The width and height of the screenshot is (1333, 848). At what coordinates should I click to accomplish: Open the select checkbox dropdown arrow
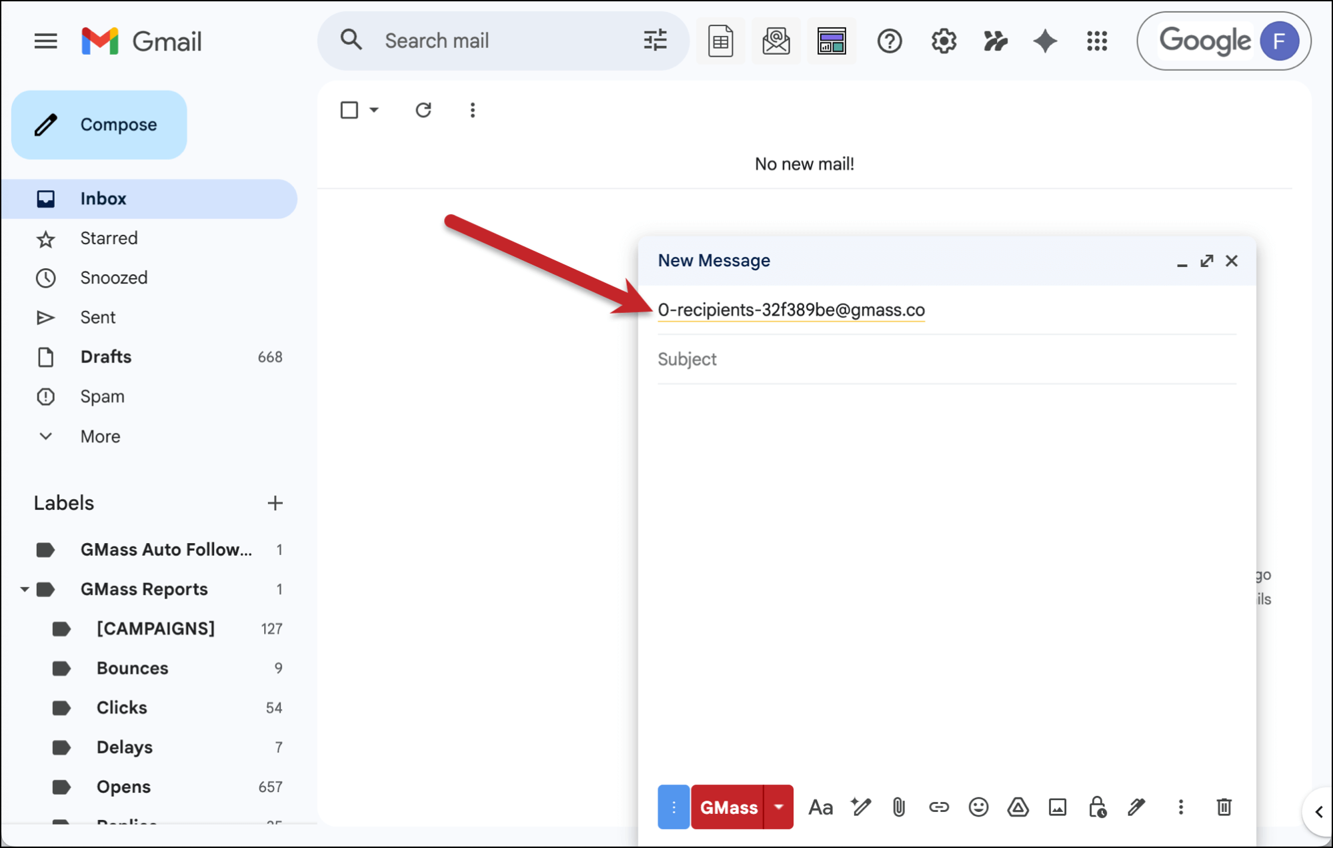pos(374,110)
